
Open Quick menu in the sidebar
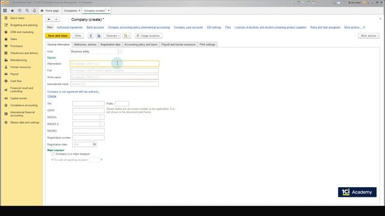[17, 18]
